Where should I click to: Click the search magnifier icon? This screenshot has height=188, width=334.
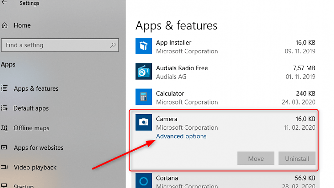click(113, 45)
